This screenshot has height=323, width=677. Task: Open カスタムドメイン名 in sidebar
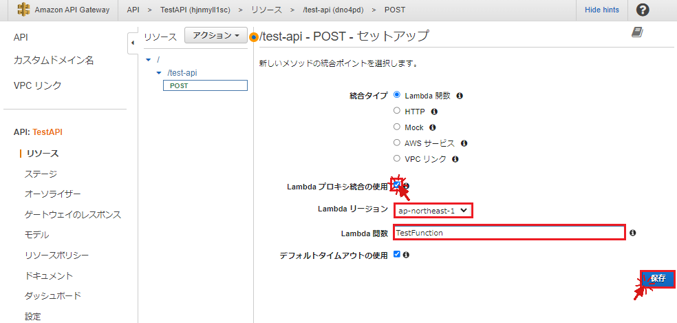click(54, 60)
